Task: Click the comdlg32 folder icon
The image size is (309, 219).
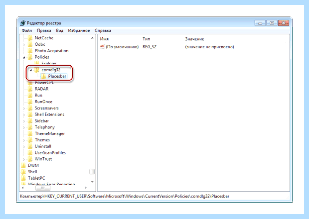Action: [x=37, y=70]
